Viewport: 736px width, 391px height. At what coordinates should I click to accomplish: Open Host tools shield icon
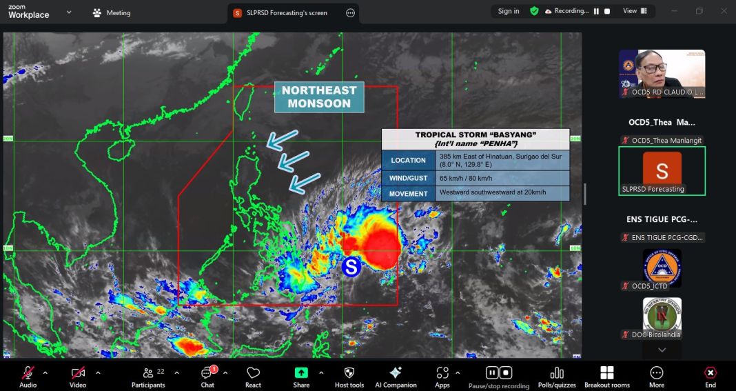coord(349,372)
